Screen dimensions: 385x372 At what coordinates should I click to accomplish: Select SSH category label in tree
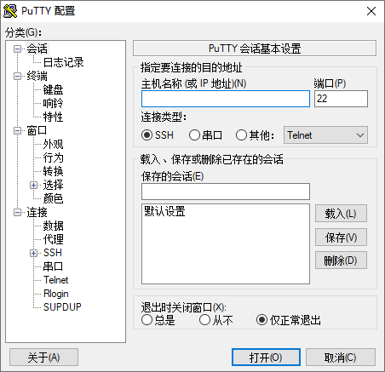tap(53, 253)
